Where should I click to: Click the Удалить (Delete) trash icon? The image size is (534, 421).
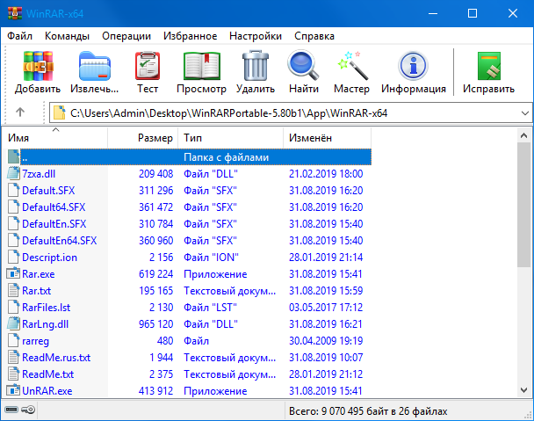pos(256,72)
